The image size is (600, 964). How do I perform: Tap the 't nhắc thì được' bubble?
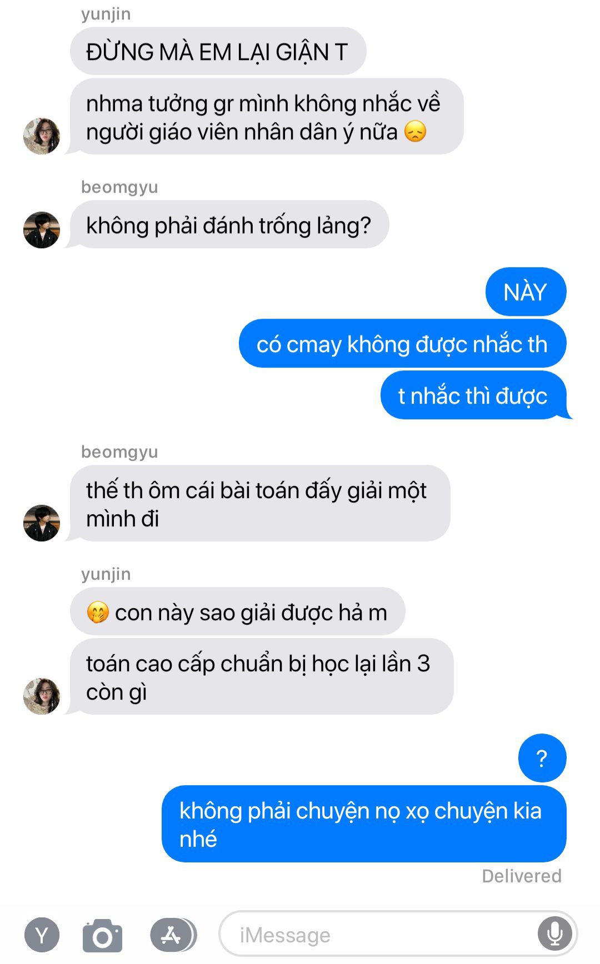[474, 395]
